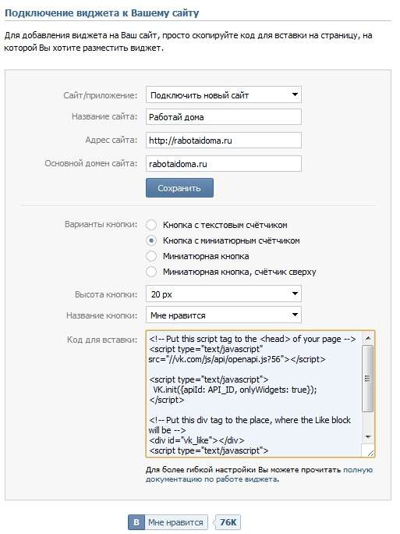Click the code box scroll down arrow

368,437
